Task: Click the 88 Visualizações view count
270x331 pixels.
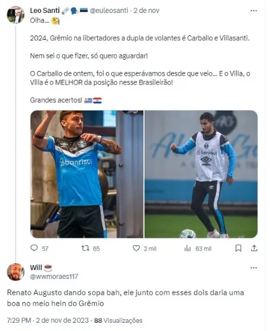Action: coord(118,320)
